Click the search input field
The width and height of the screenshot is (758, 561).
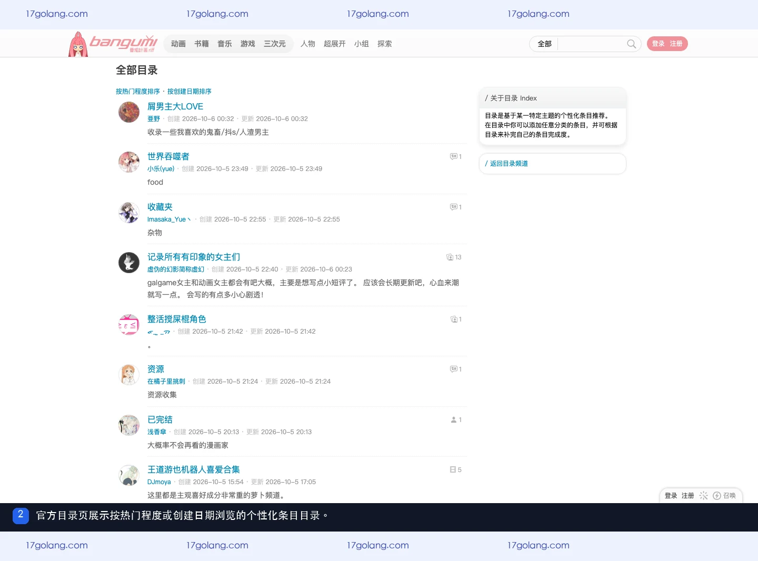pos(592,44)
